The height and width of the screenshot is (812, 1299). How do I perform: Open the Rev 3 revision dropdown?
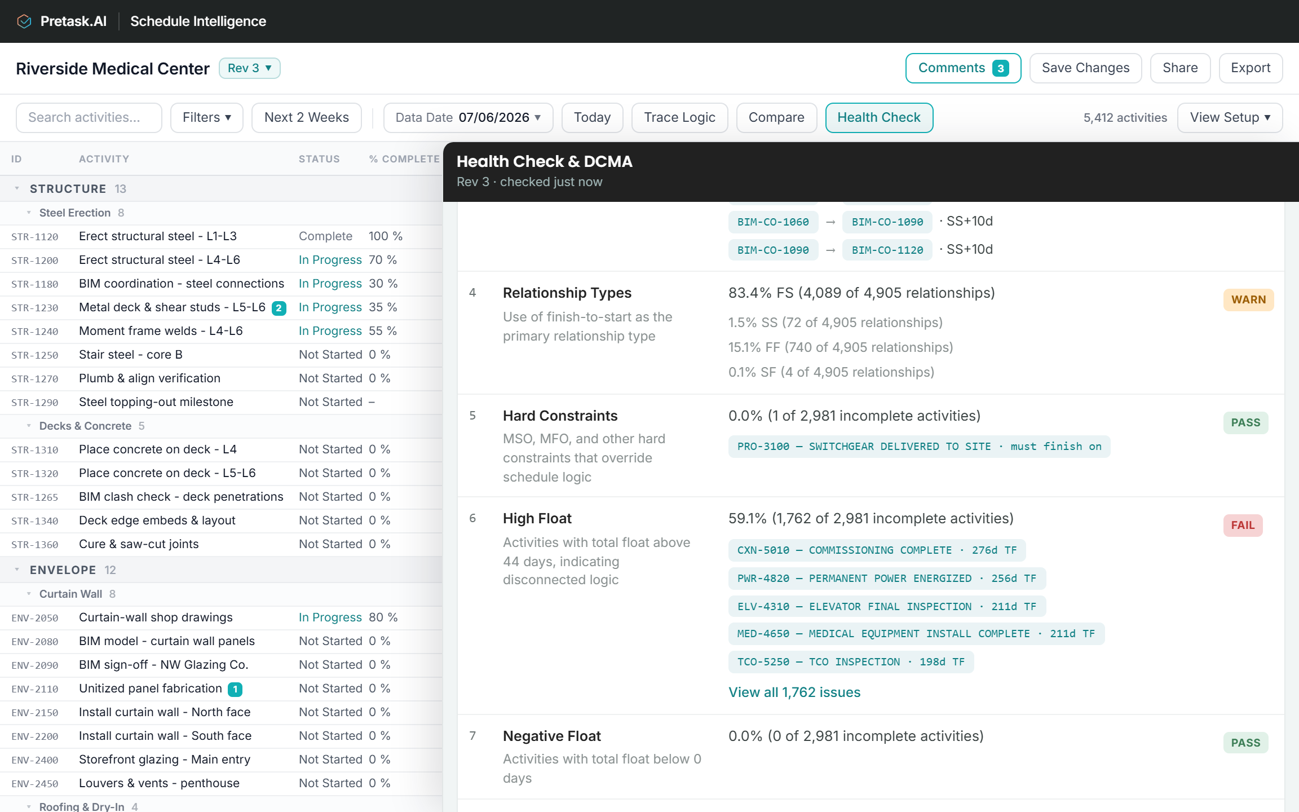249,68
